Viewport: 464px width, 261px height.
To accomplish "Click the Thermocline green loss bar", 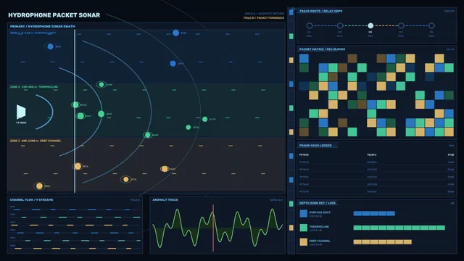I will tap(399, 228).
